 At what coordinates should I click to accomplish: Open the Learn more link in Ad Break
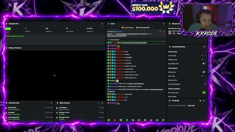[x=191, y=106]
